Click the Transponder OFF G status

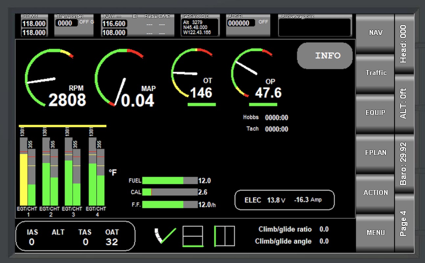[x=86, y=22]
